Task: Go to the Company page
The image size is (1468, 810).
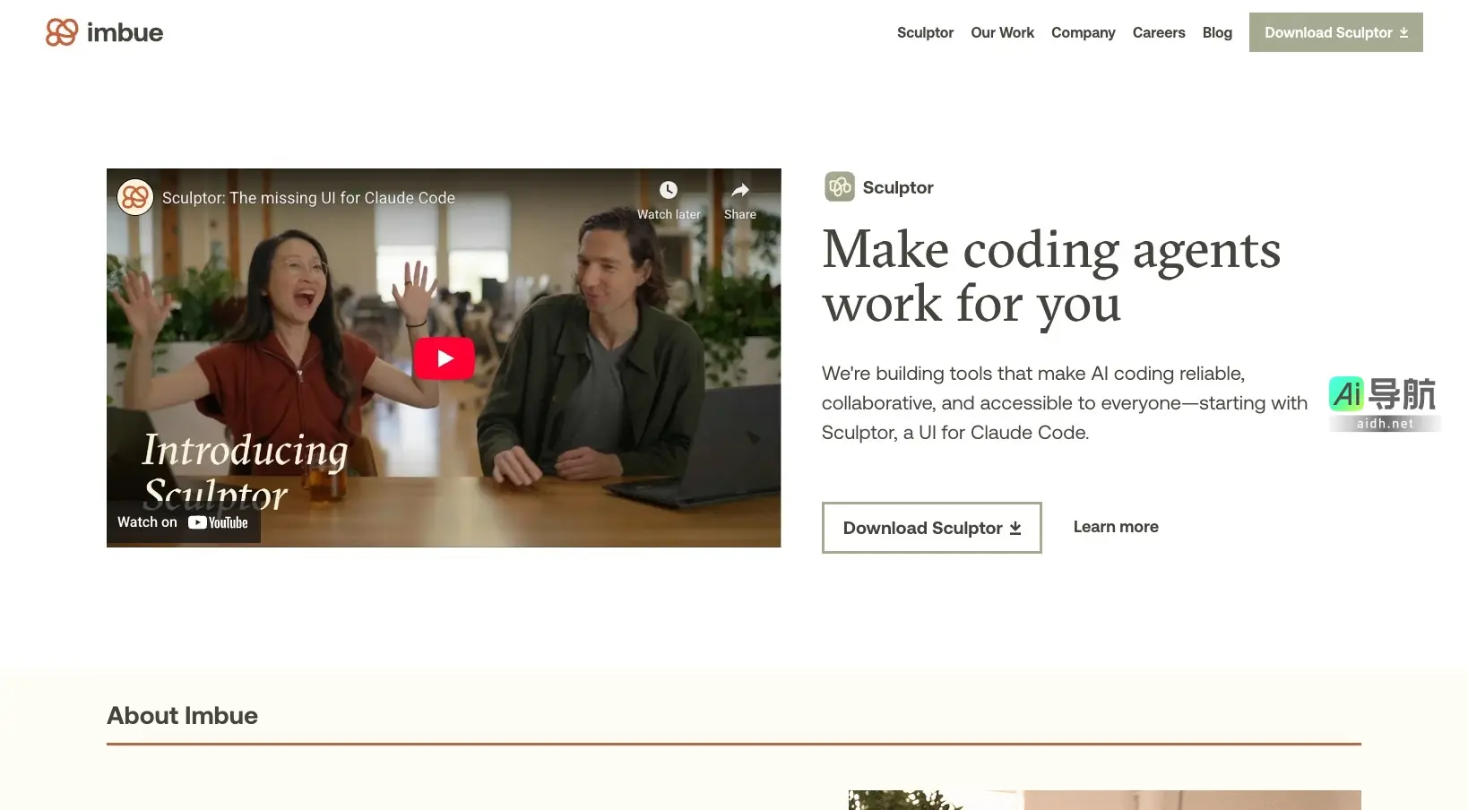Action: coord(1083,32)
